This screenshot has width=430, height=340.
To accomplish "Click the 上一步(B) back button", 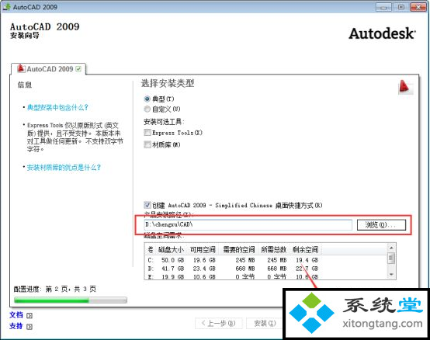I will point(219,323).
